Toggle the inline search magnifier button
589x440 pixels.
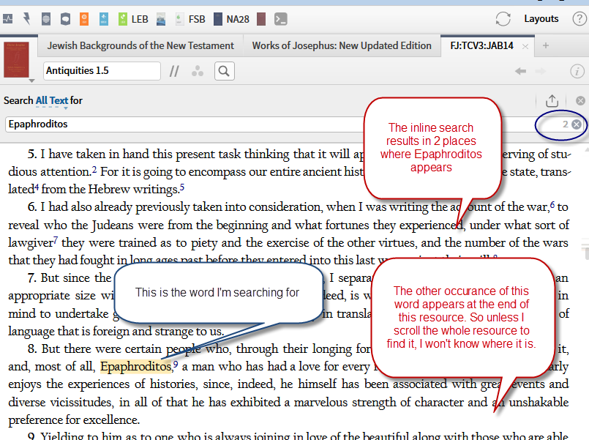tap(224, 71)
